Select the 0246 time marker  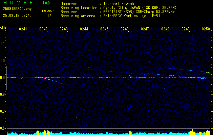coord(125,29)
